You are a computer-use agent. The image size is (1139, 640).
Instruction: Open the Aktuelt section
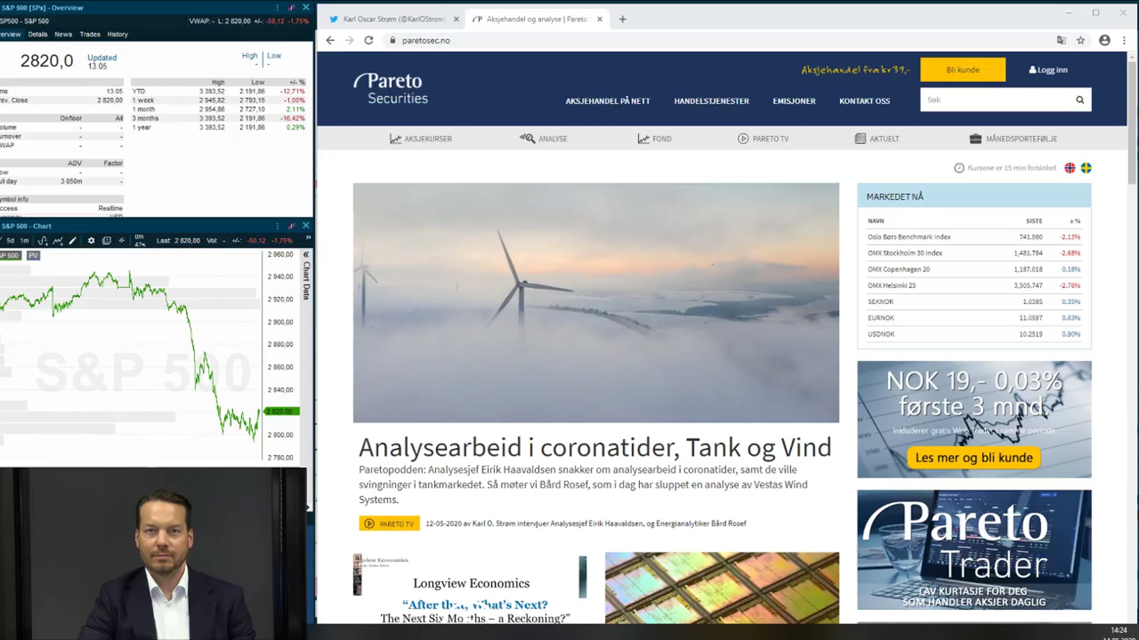click(877, 138)
